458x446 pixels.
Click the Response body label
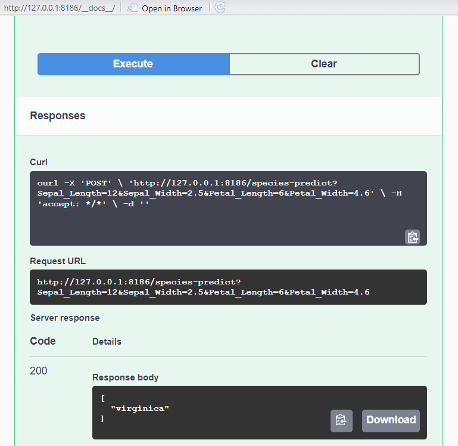tap(125, 377)
